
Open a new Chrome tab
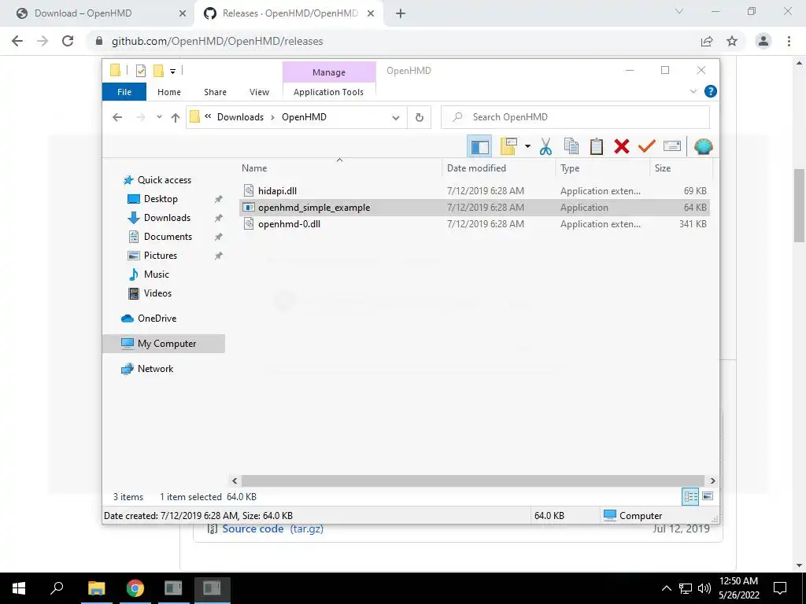[x=401, y=14]
